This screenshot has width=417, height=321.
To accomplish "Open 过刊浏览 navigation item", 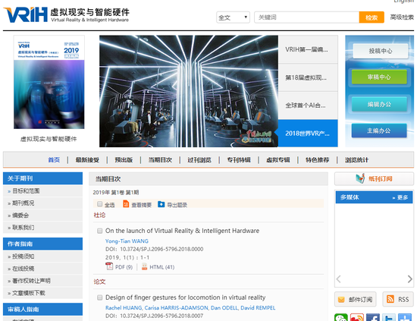I will 199,160.
